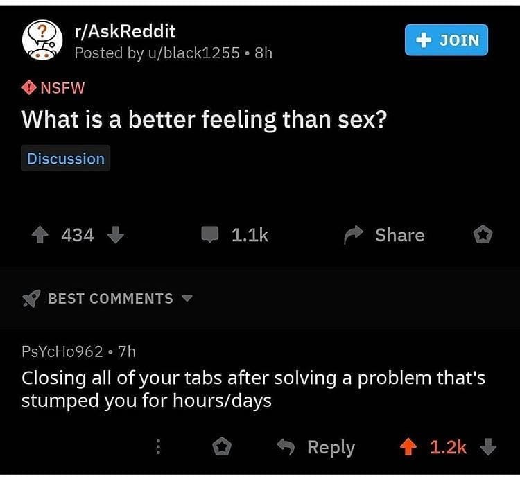Upvote the AskReddit post
Screen dimensions: 520x479
tap(39, 236)
